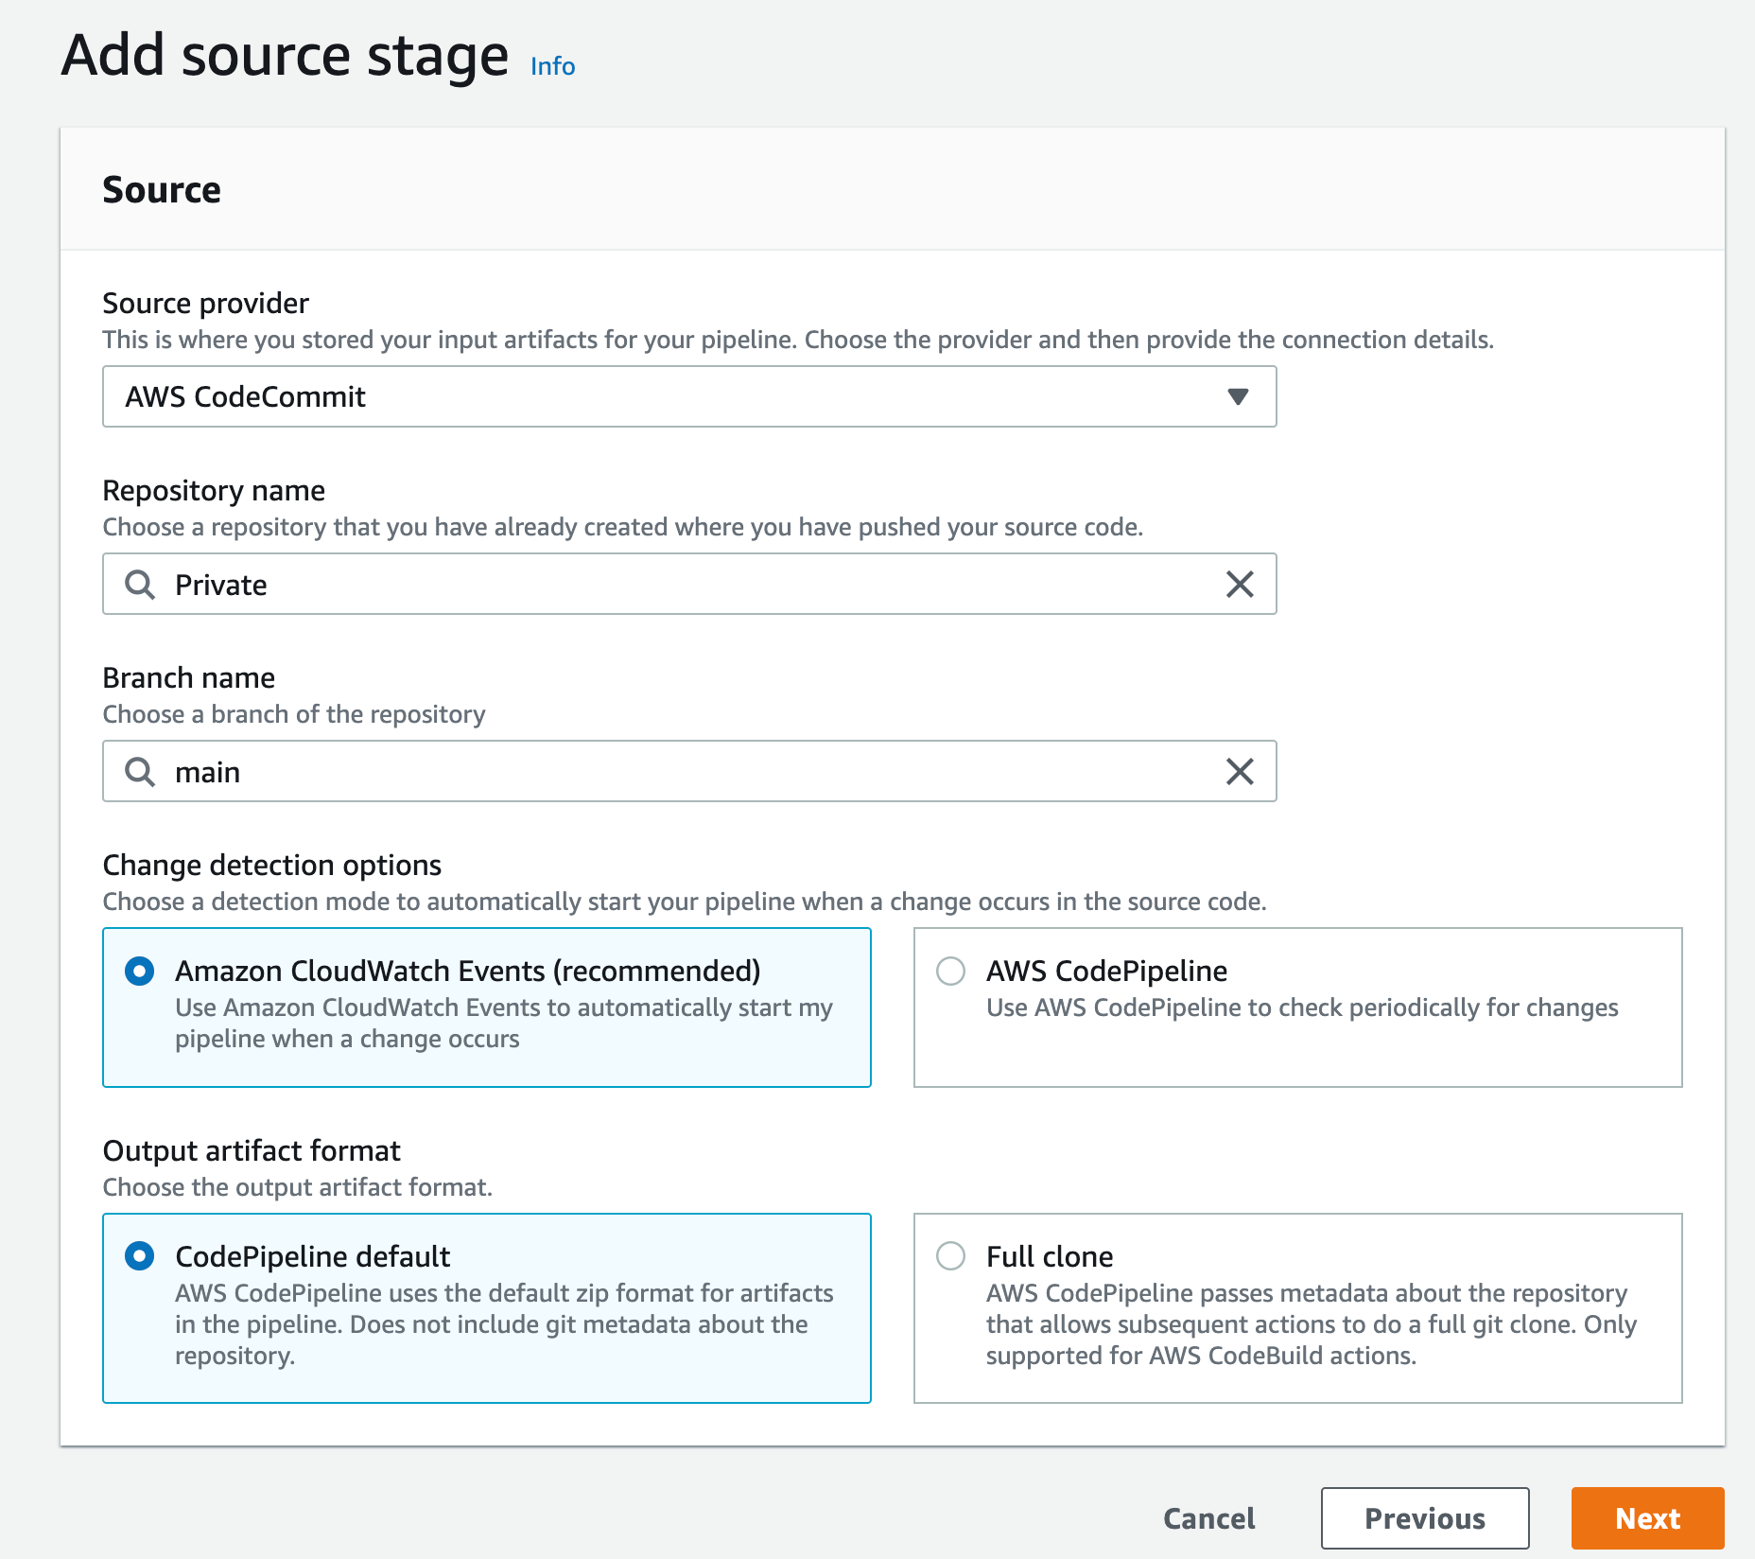Open the Info link beside Add source stage
Screen dimensions: 1755x1559
tap(551, 66)
